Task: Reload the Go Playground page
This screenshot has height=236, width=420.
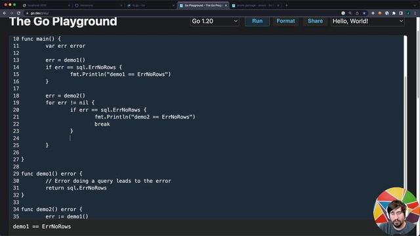Action: (x=18, y=13)
